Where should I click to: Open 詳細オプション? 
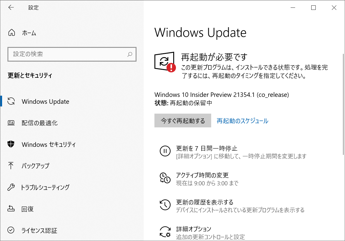(194, 229)
